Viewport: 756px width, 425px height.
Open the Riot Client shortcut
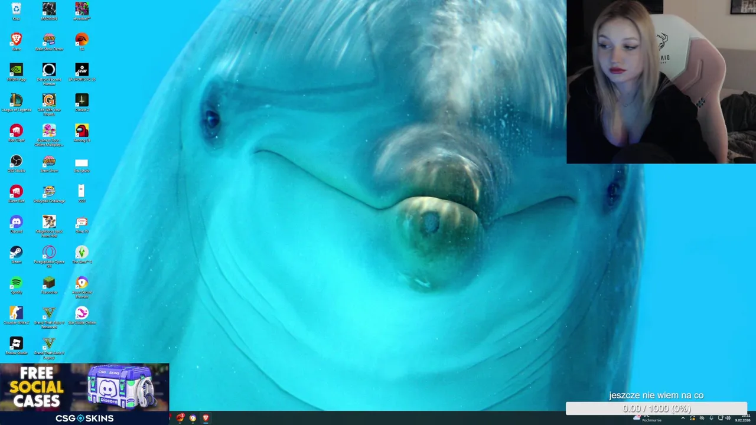click(16, 133)
